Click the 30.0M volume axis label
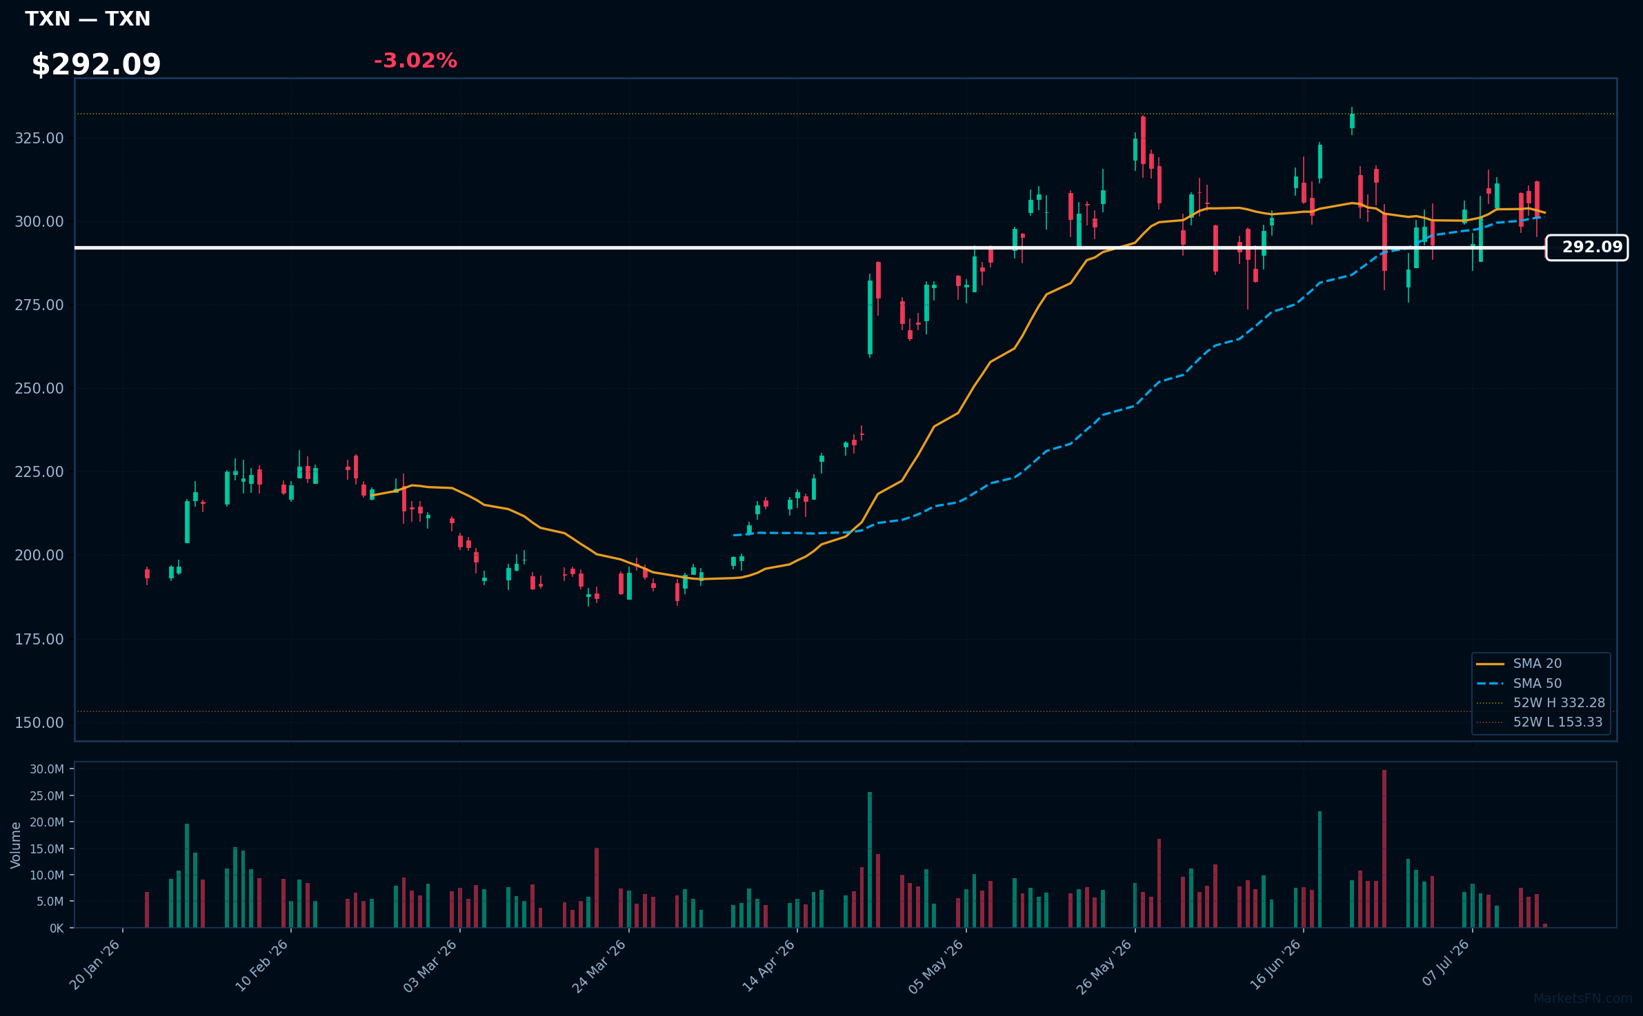Image resolution: width=1643 pixels, height=1016 pixels. click(47, 769)
